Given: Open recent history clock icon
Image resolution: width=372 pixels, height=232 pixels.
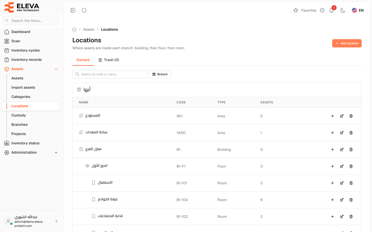Looking at the screenshot, I should (x=322, y=10).
